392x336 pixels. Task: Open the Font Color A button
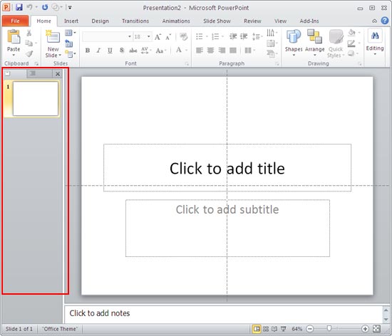click(179, 50)
